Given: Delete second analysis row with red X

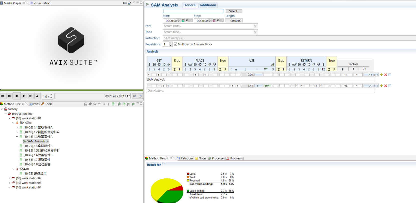Looking at the screenshot, I should coord(385,86).
